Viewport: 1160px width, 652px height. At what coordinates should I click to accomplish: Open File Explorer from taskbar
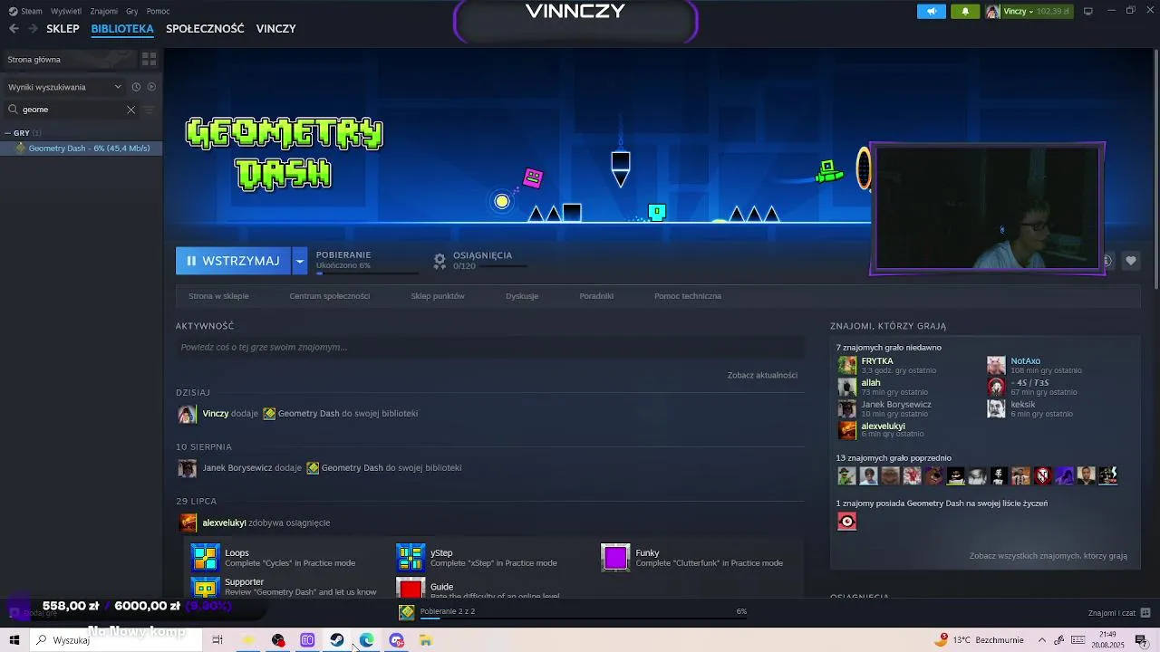tap(425, 640)
